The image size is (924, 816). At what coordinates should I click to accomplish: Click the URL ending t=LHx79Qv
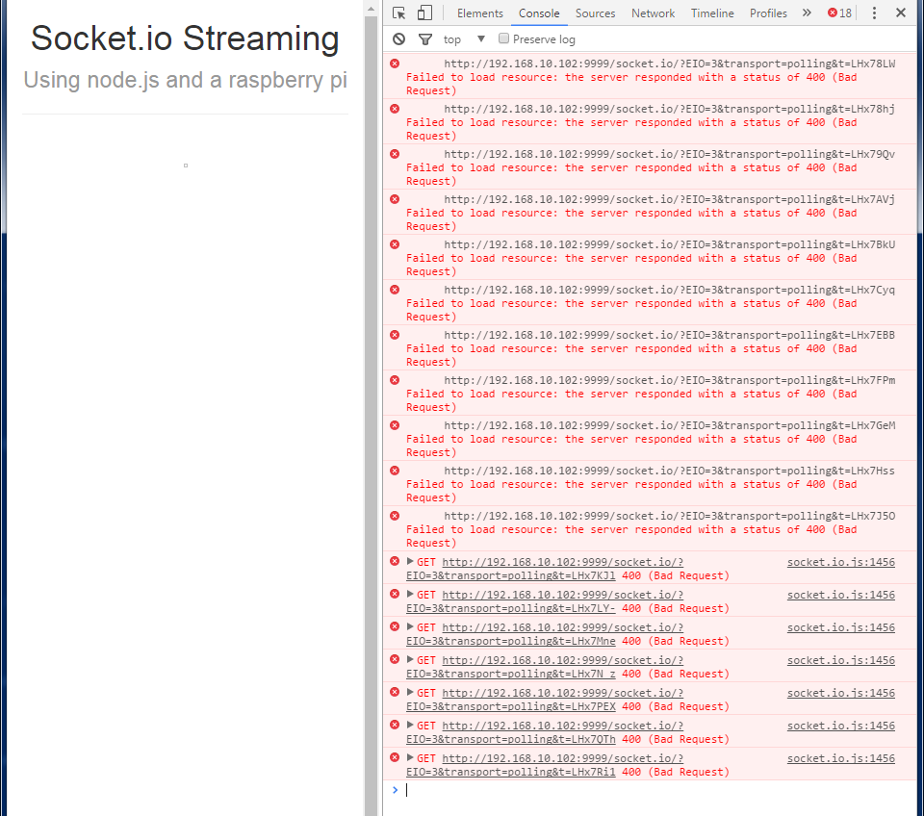670,154
